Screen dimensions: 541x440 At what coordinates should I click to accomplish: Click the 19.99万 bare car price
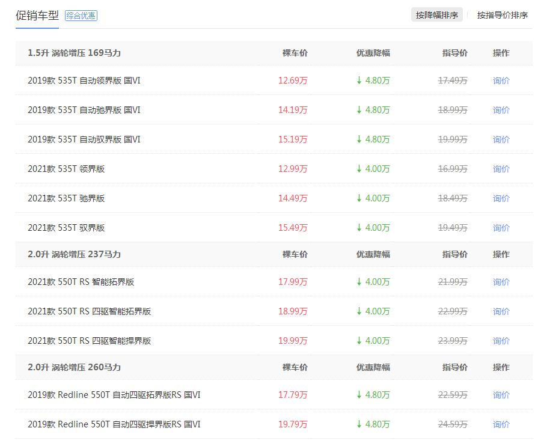coord(293,341)
